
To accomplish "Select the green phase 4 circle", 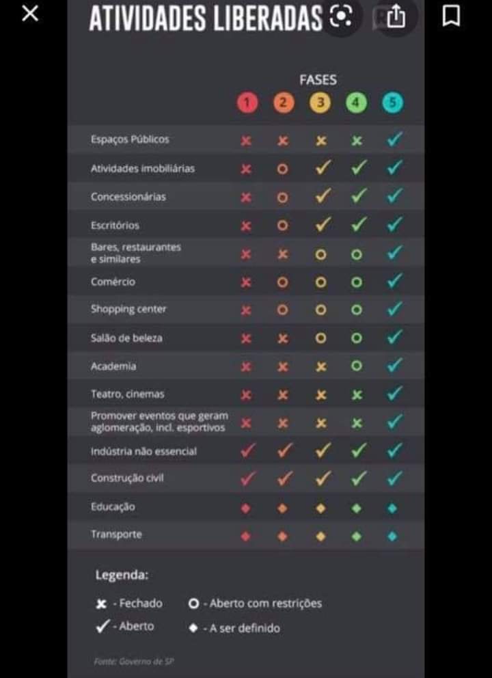I will point(356,103).
